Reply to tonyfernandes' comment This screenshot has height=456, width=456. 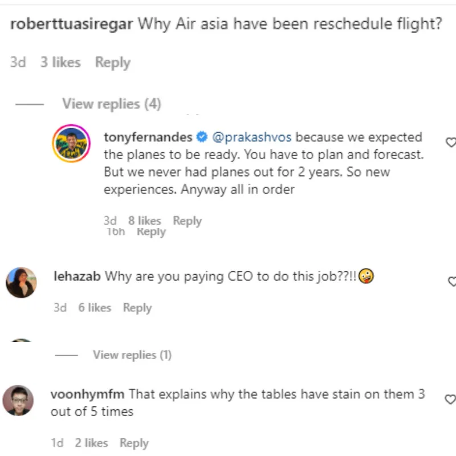coord(187,221)
